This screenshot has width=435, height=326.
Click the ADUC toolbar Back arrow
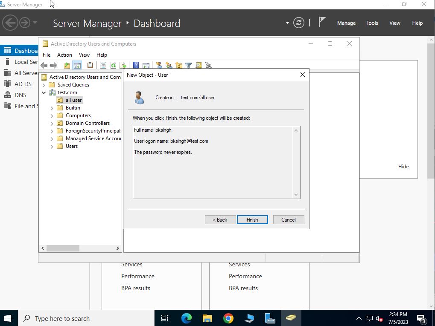tap(44, 65)
